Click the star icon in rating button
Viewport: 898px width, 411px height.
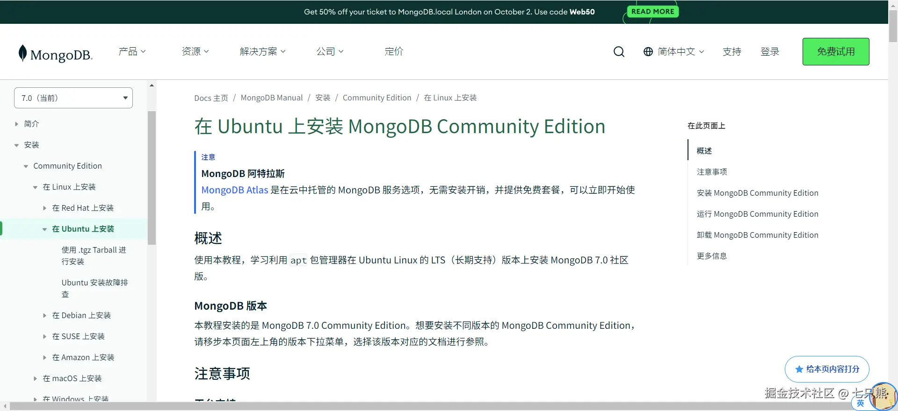click(799, 369)
